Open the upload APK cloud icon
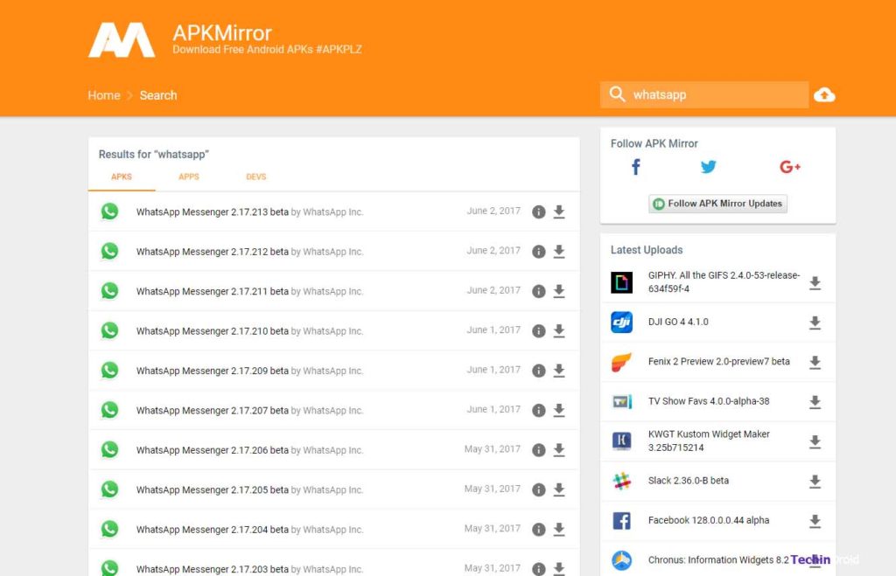The width and height of the screenshot is (896, 576). point(824,94)
